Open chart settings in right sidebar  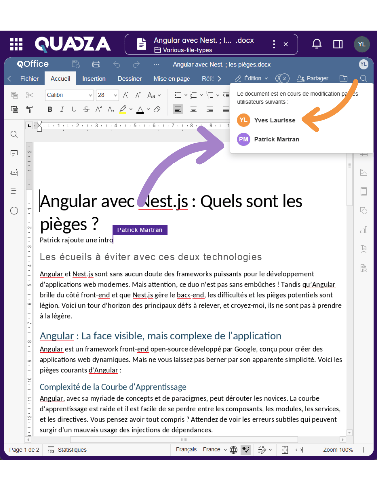[x=363, y=230]
